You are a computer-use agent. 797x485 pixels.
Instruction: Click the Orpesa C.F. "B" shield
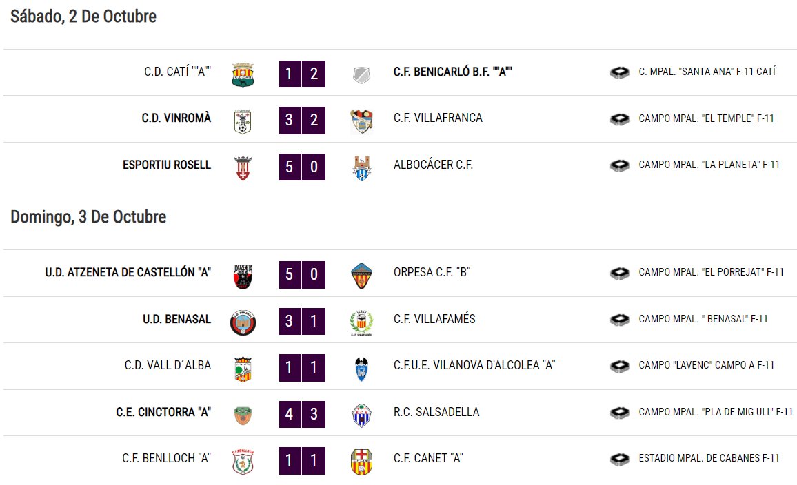pyautogui.click(x=361, y=276)
